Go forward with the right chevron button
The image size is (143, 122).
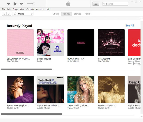pos(9,14)
